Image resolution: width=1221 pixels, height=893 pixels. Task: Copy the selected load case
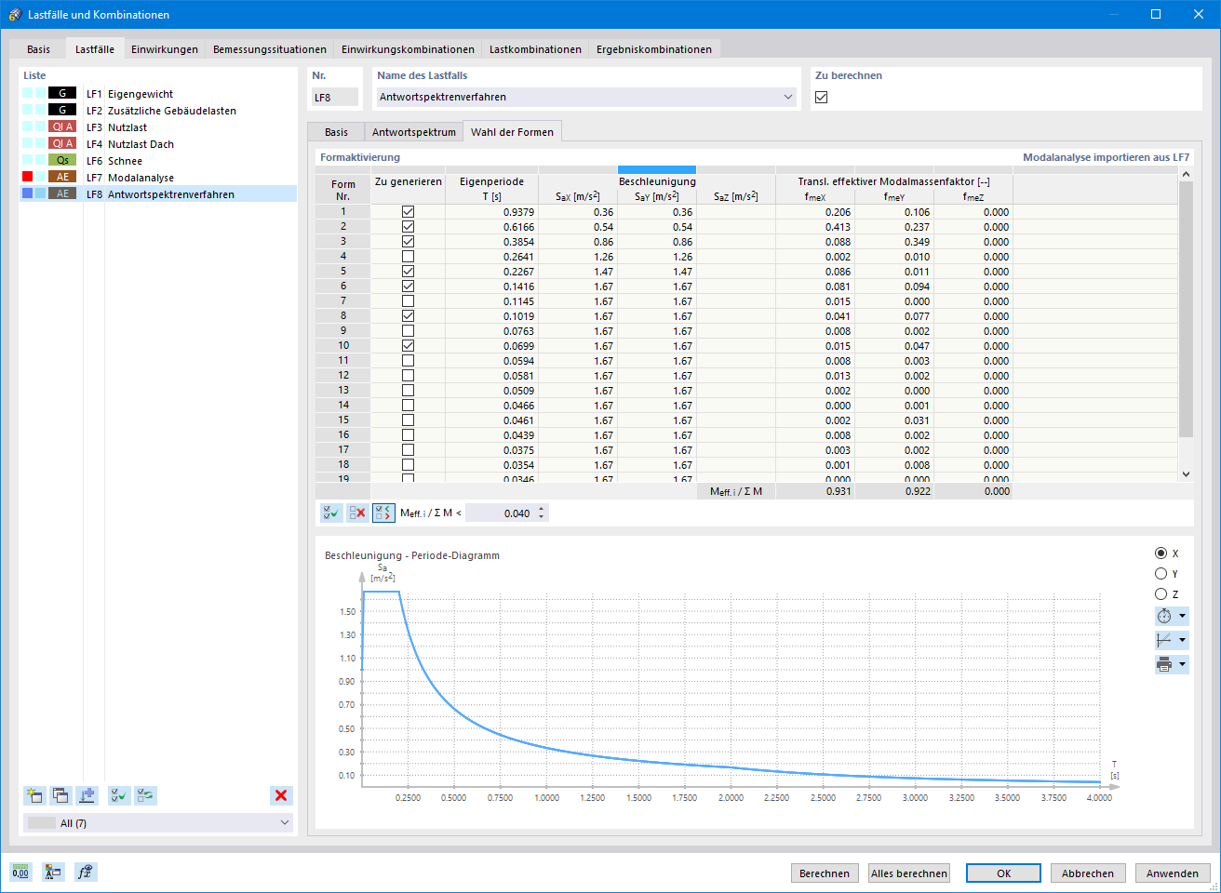tap(60, 795)
